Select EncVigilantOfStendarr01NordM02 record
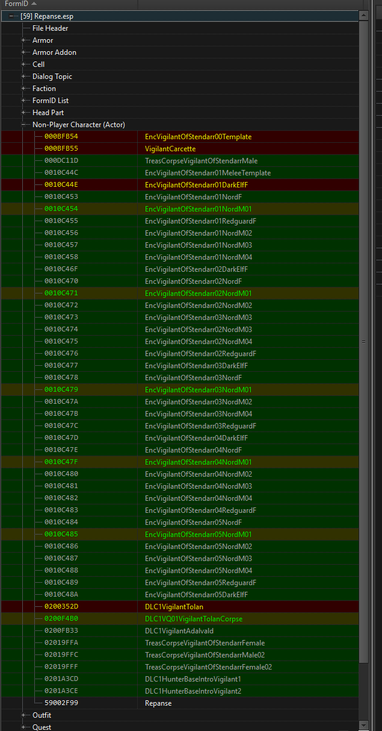 click(x=180, y=233)
